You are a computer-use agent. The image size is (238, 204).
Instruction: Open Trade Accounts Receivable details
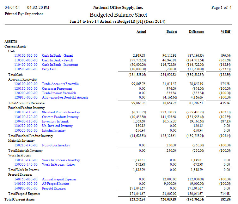point(60,84)
